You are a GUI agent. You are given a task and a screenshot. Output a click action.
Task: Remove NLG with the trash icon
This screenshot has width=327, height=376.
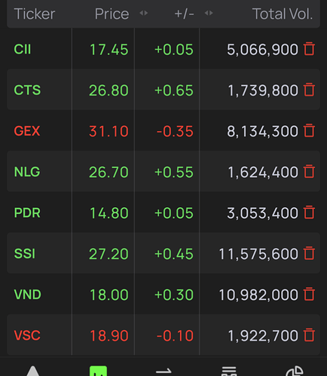pos(309,172)
